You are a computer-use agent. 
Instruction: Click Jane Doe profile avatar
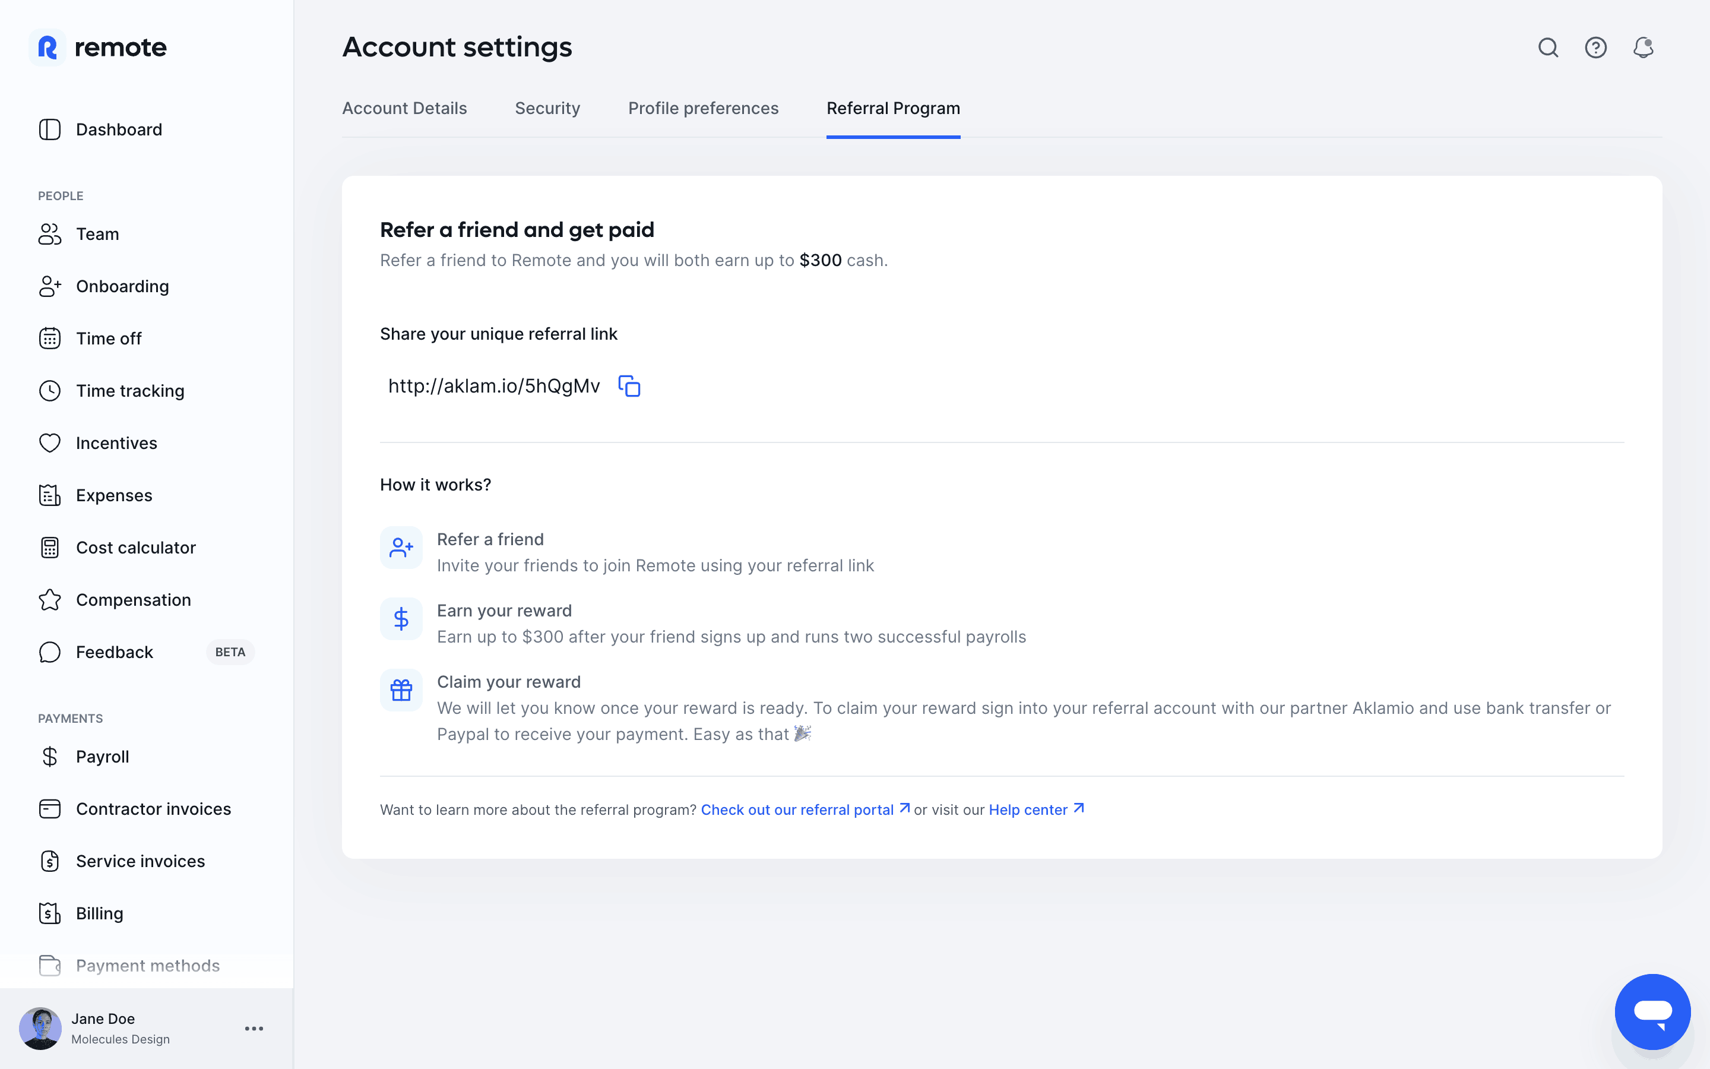coord(40,1029)
